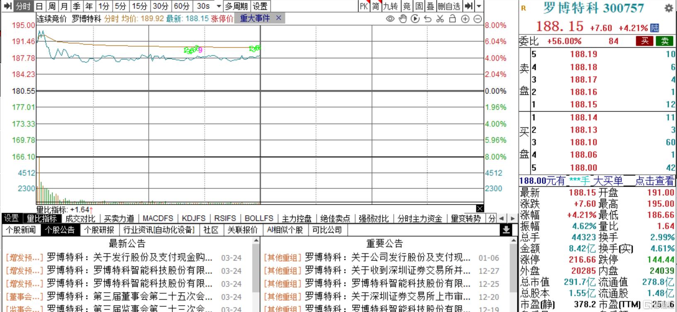This screenshot has height=312, width=677.
Task: Open the 董事会 第三届董事会 announcement
Action: pyautogui.click(x=124, y=297)
